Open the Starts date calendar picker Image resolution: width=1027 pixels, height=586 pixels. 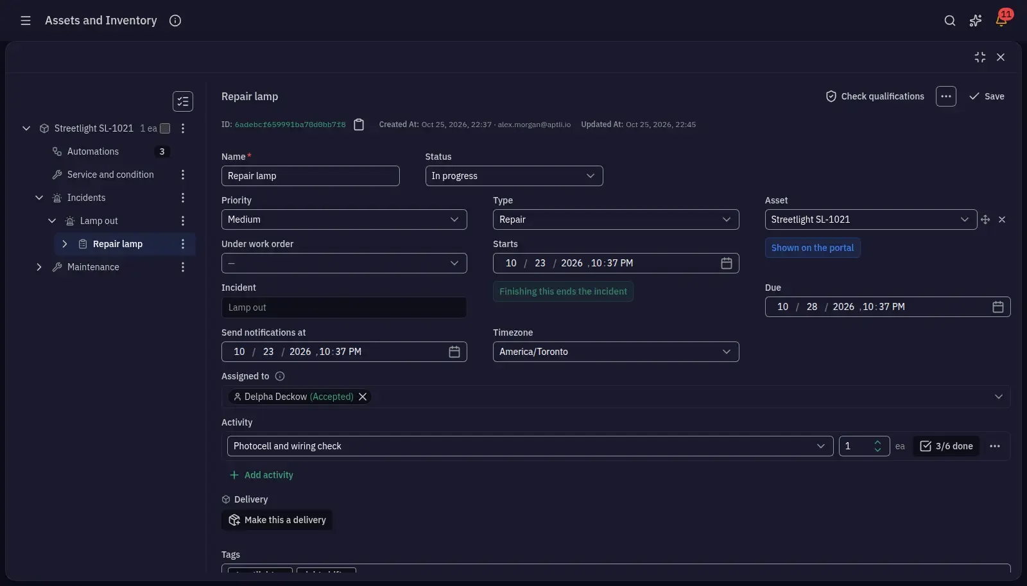tap(727, 263)
